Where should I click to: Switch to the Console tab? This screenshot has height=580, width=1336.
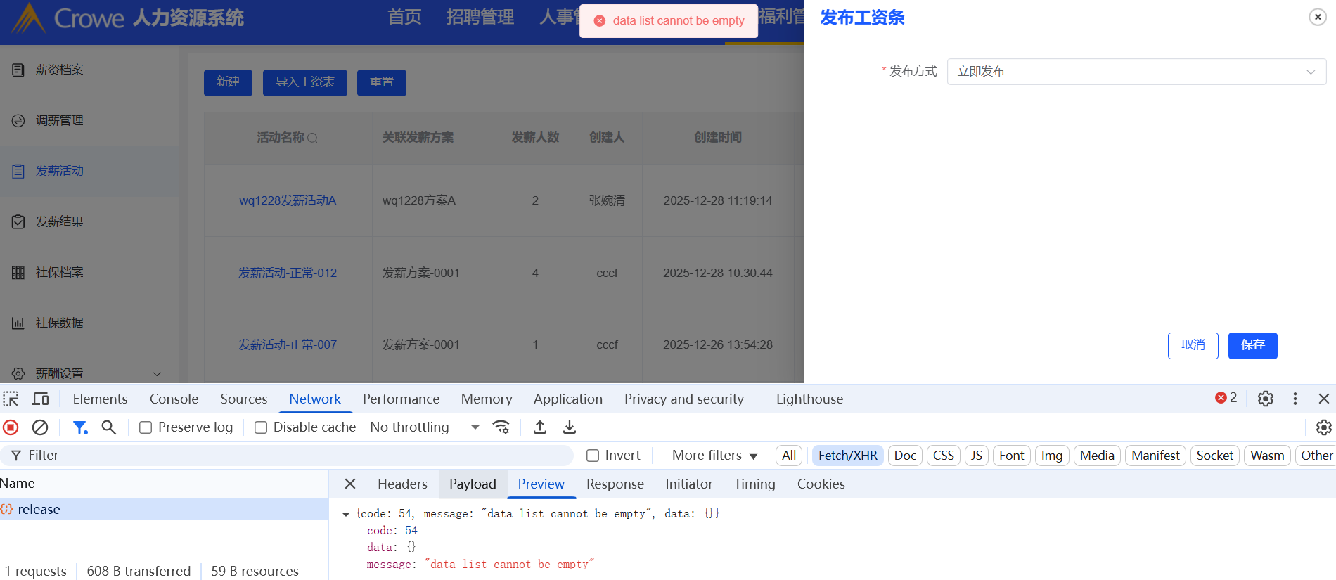coord(174,399)
